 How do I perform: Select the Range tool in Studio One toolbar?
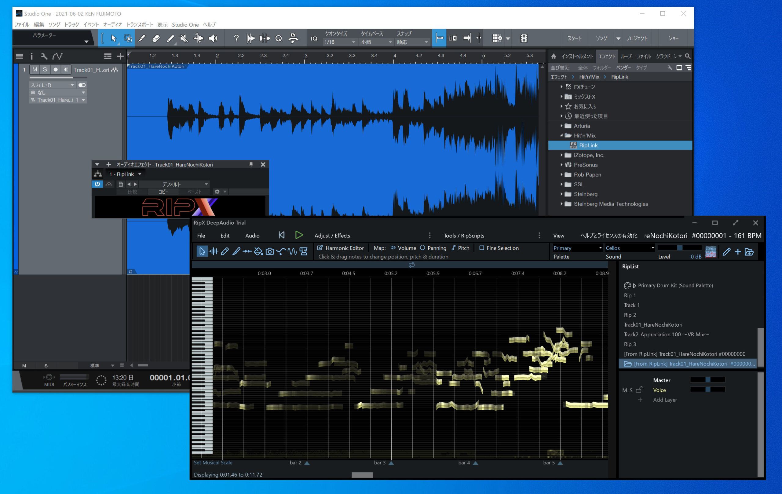(x=128, y=38)
